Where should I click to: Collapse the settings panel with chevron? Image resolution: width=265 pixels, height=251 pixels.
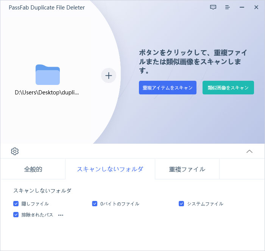point(249,151)
